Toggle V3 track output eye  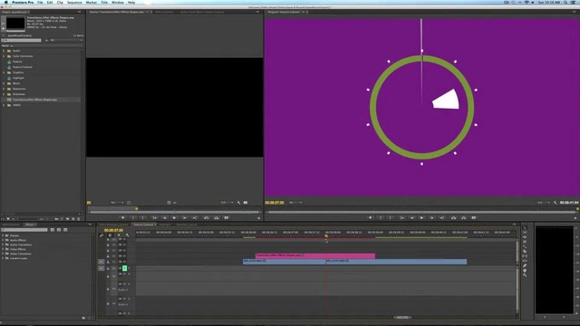click(x=125, y=250)
